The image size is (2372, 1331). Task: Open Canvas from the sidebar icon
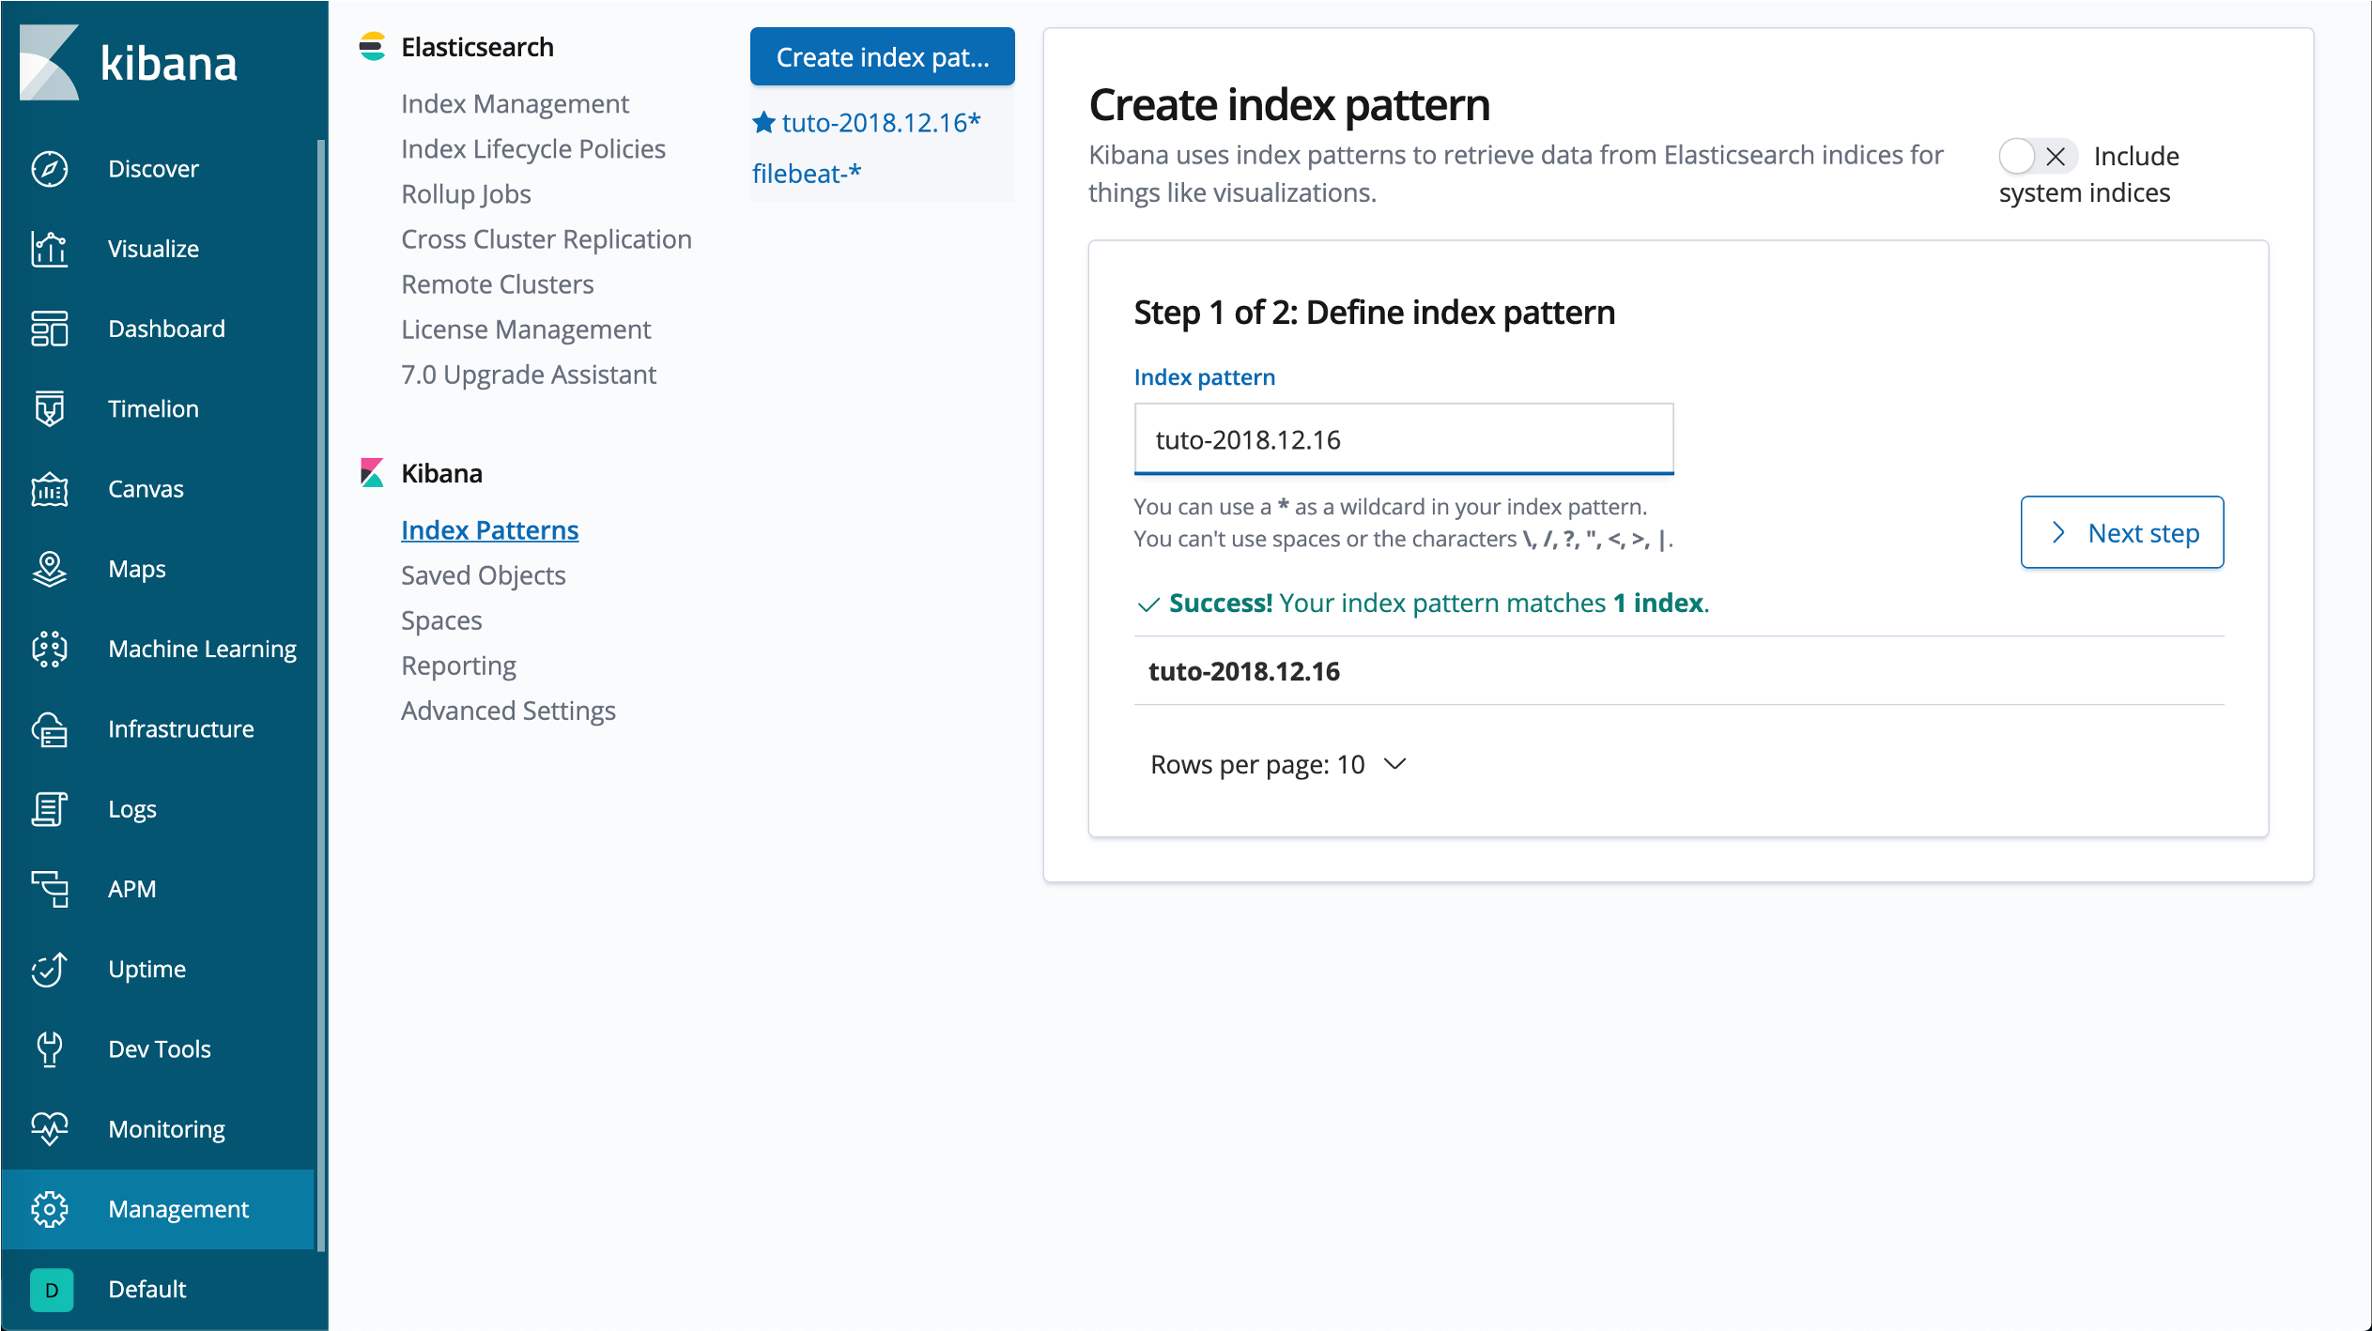49,489
